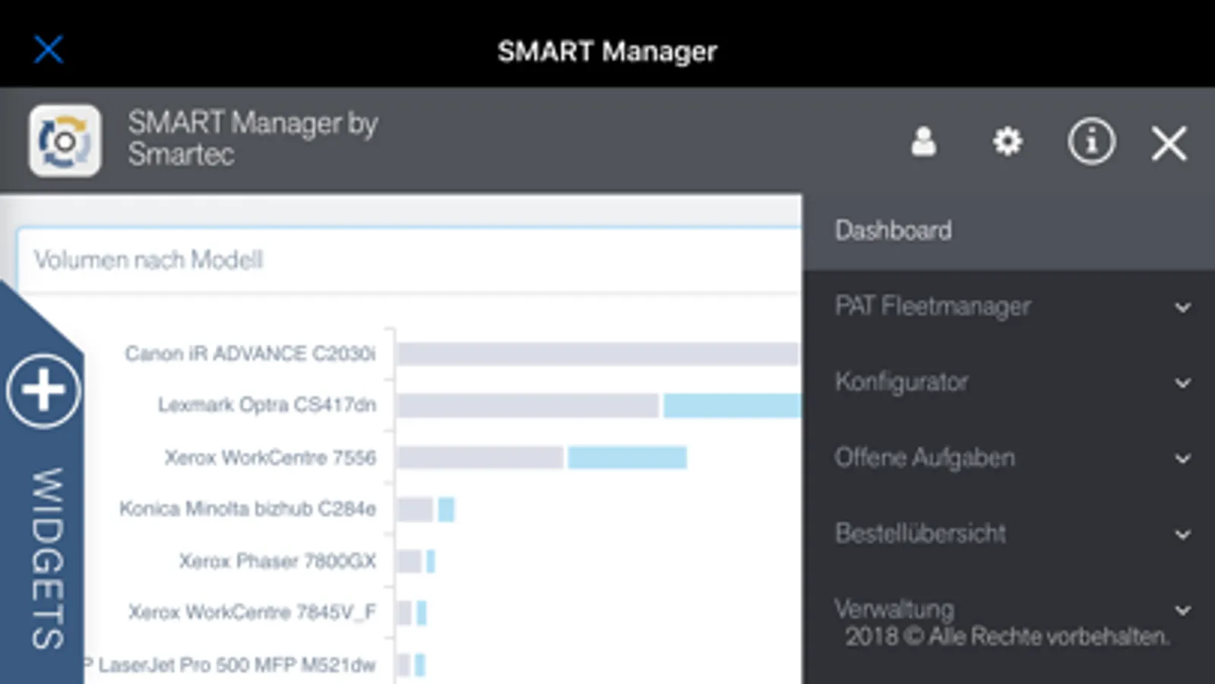The width and height of the screenshot is (1215, 684).
Task: Click the gray bar for Konica Minolta bizhub C284e
Action: point(415,509)
